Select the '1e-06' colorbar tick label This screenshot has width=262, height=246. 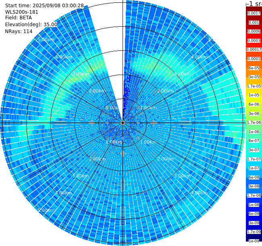pyautogui.click(x=254, y=132)
